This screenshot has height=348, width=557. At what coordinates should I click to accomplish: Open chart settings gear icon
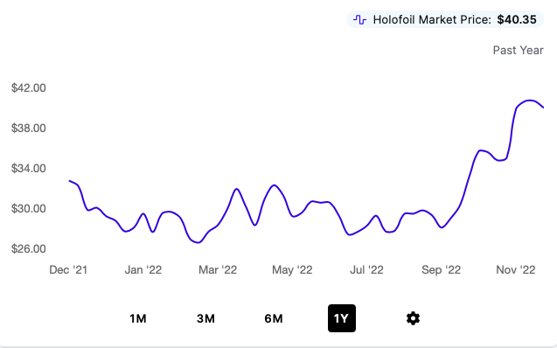(413, 318)
